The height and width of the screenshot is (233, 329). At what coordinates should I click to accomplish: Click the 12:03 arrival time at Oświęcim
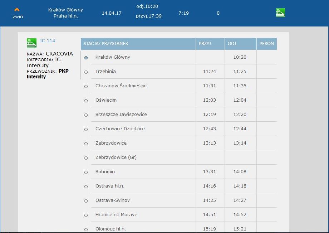click(x=210, y=100)
